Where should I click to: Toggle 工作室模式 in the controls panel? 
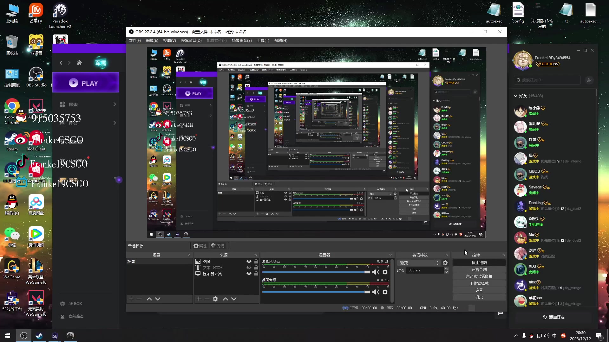click(479, 283)
